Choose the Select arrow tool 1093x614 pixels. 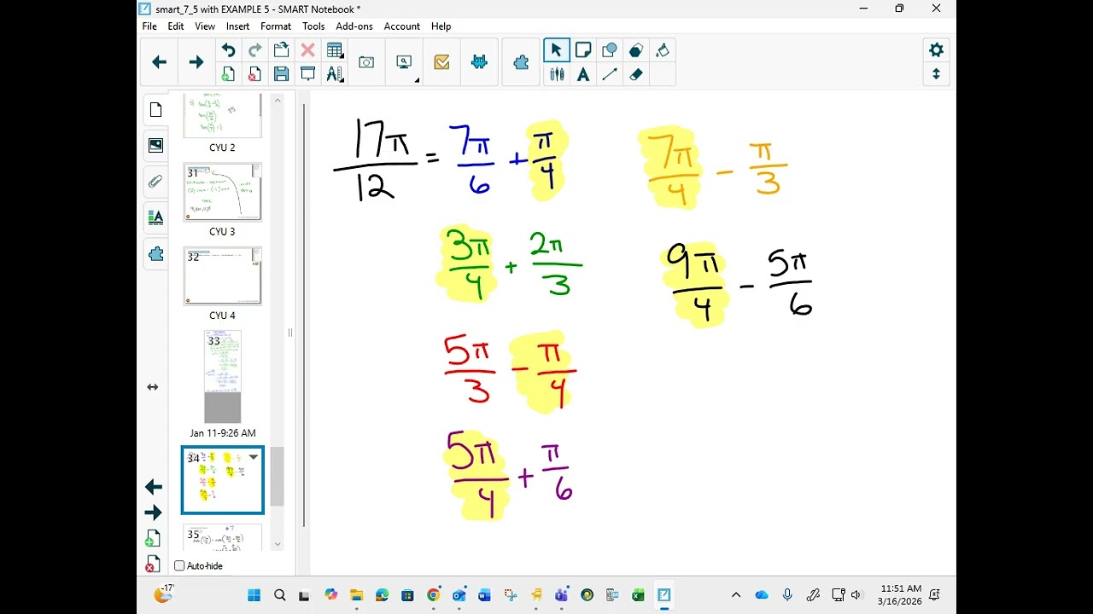point(556,50)
